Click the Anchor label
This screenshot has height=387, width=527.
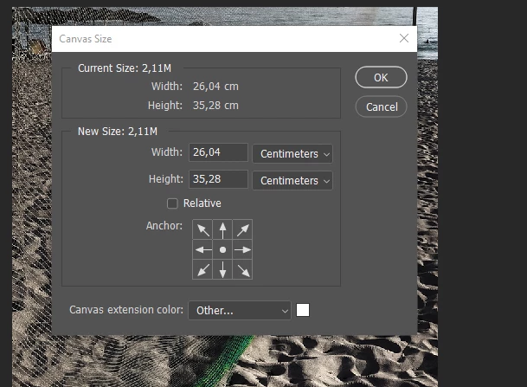pyautogui.click(x=164, y=226)
